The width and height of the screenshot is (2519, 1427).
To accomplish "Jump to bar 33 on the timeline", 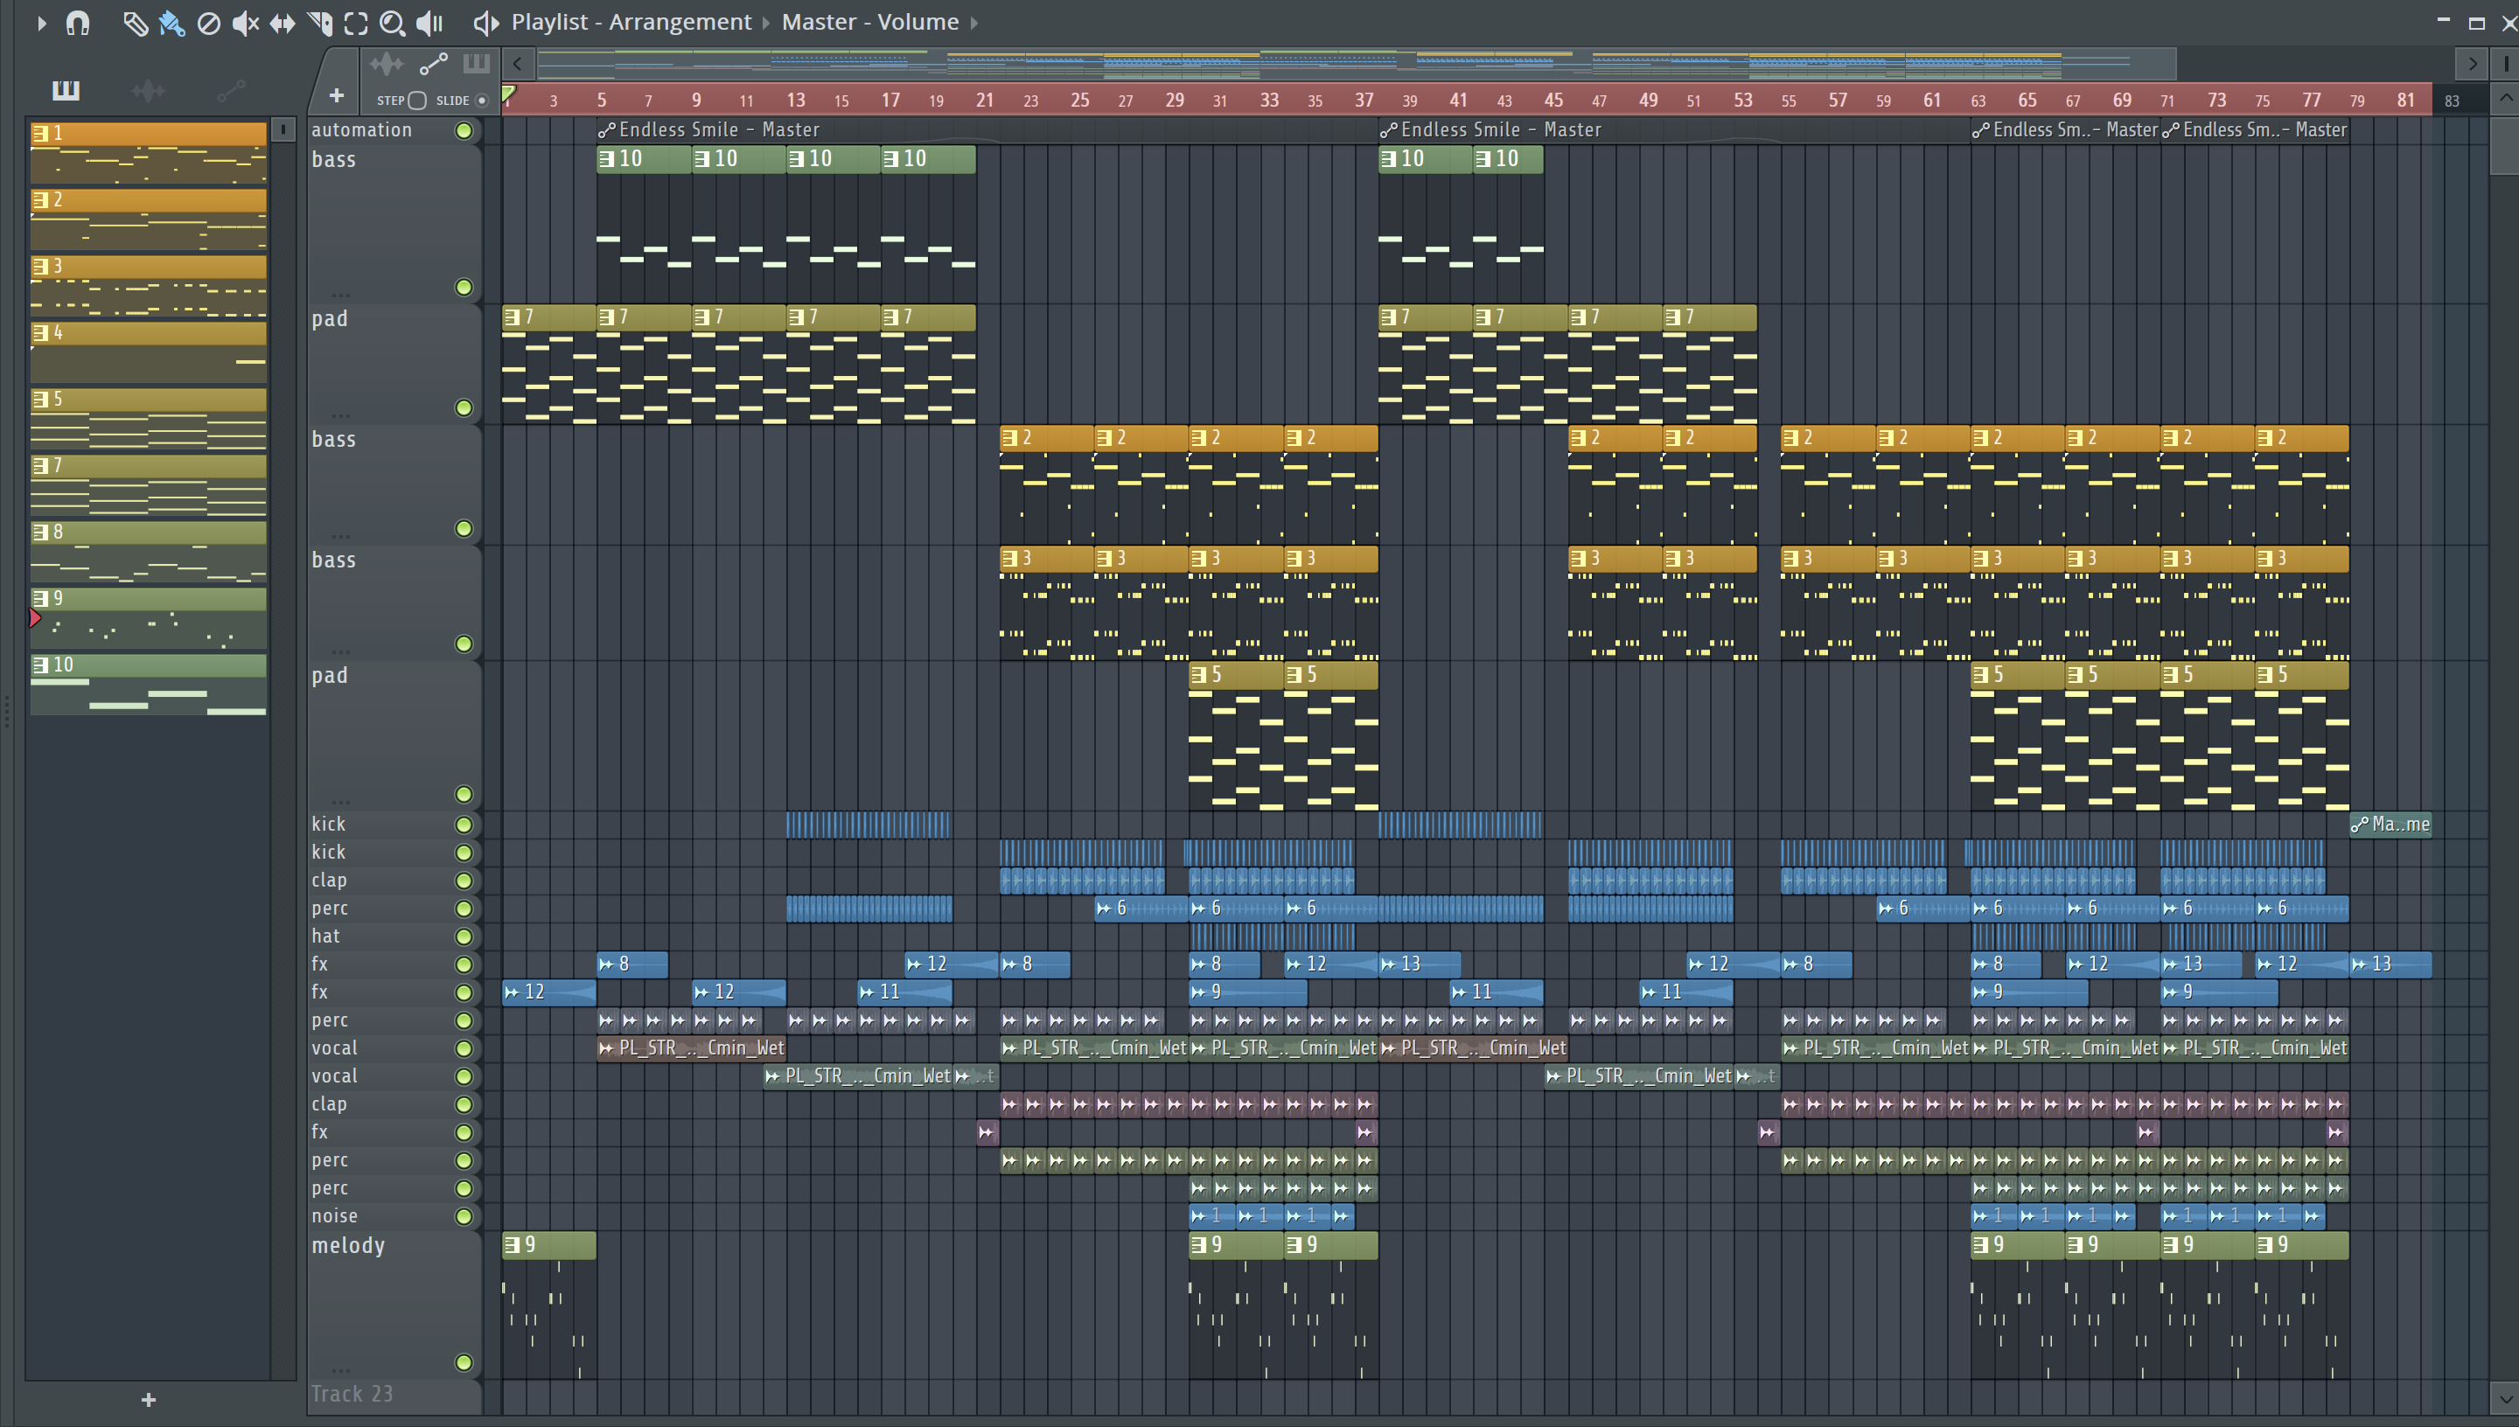I will (1268, 100).
